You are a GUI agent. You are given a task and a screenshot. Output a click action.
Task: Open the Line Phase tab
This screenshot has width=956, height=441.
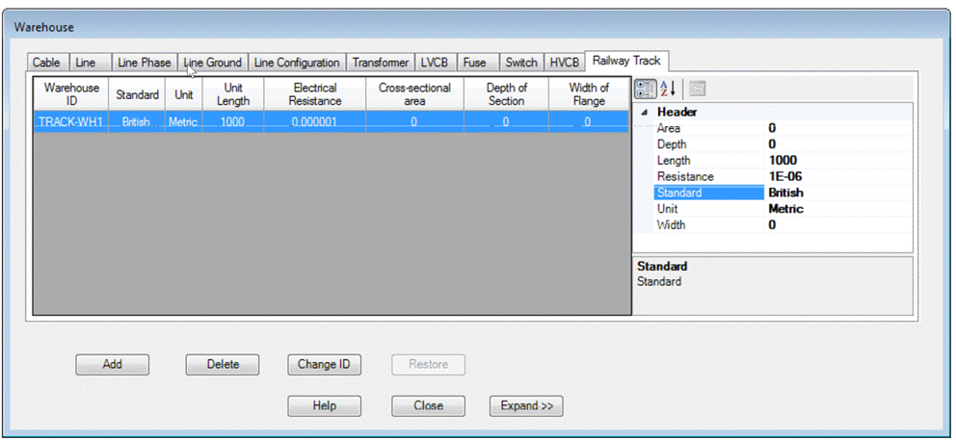coord(144,63)
